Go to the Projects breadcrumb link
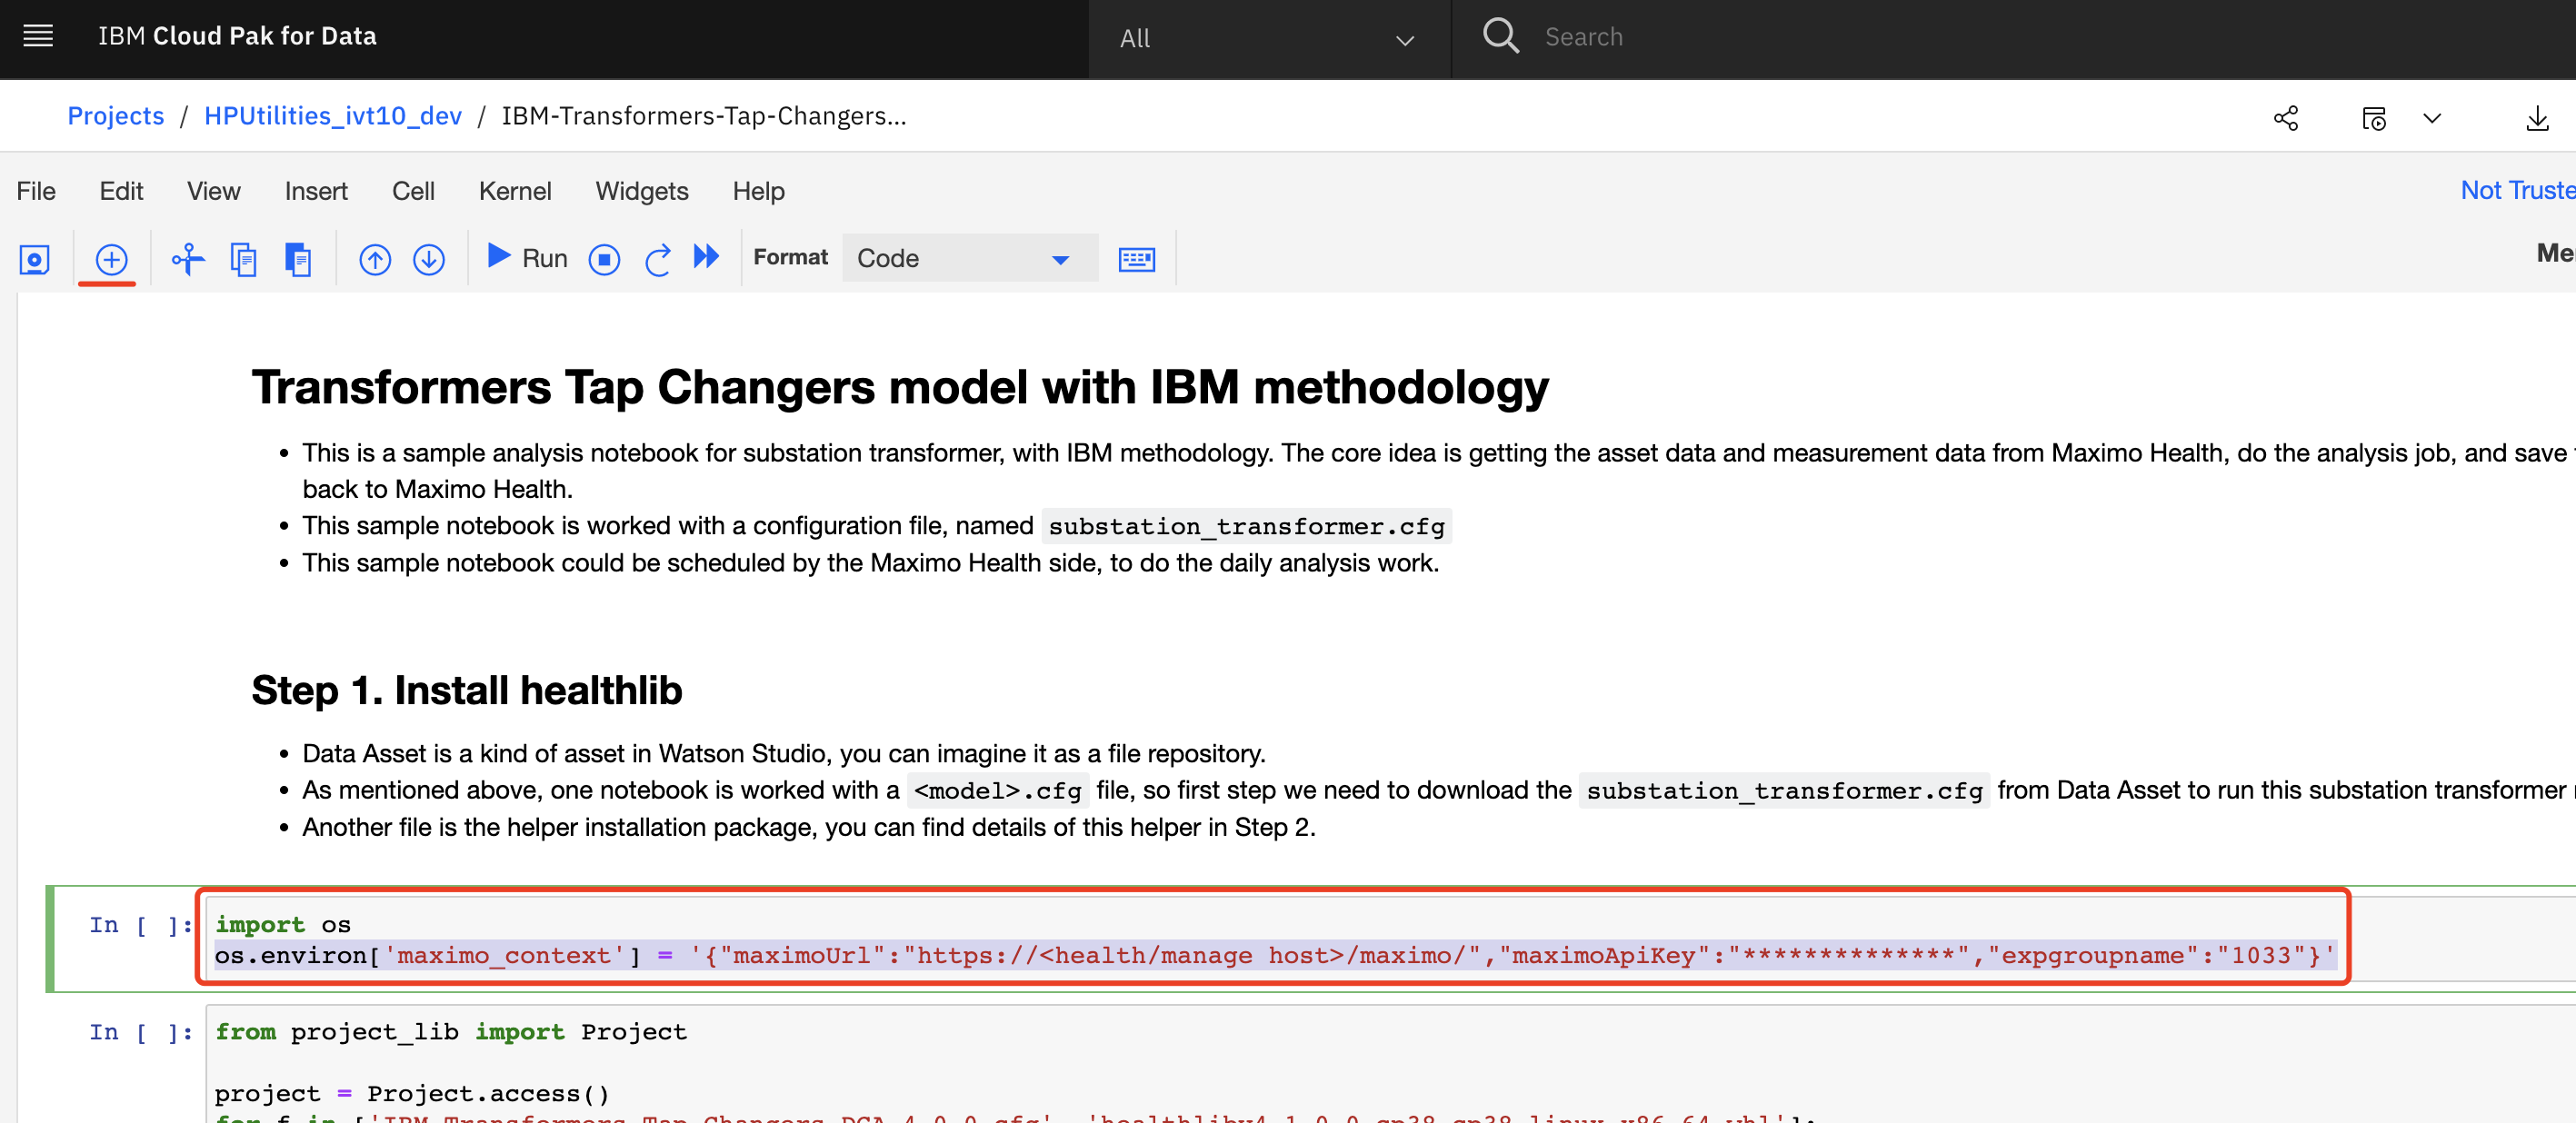2576x1123 pixels. point(116,116)
